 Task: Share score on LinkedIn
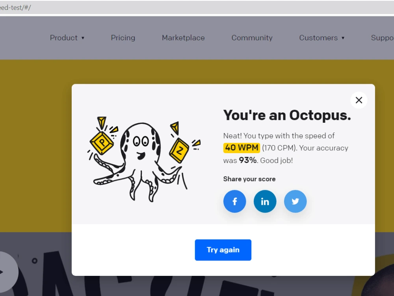click(265, 201)
